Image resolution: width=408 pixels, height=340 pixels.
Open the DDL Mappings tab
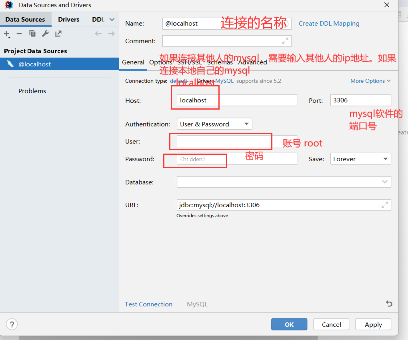(x=98, y=20)
